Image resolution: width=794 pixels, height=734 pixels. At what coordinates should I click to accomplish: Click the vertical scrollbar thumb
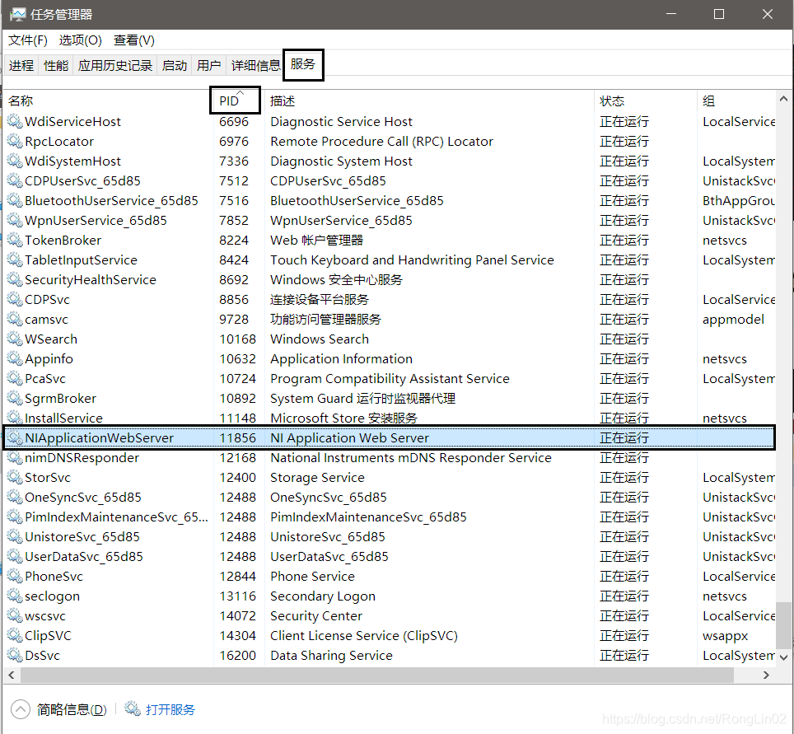tap(783, 625)
